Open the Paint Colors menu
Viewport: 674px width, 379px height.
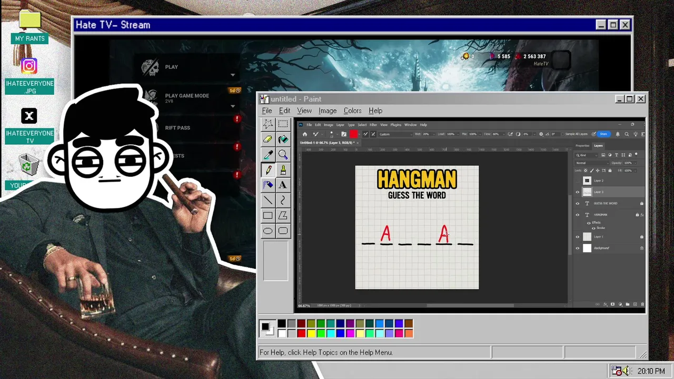(x=352, y=111)
